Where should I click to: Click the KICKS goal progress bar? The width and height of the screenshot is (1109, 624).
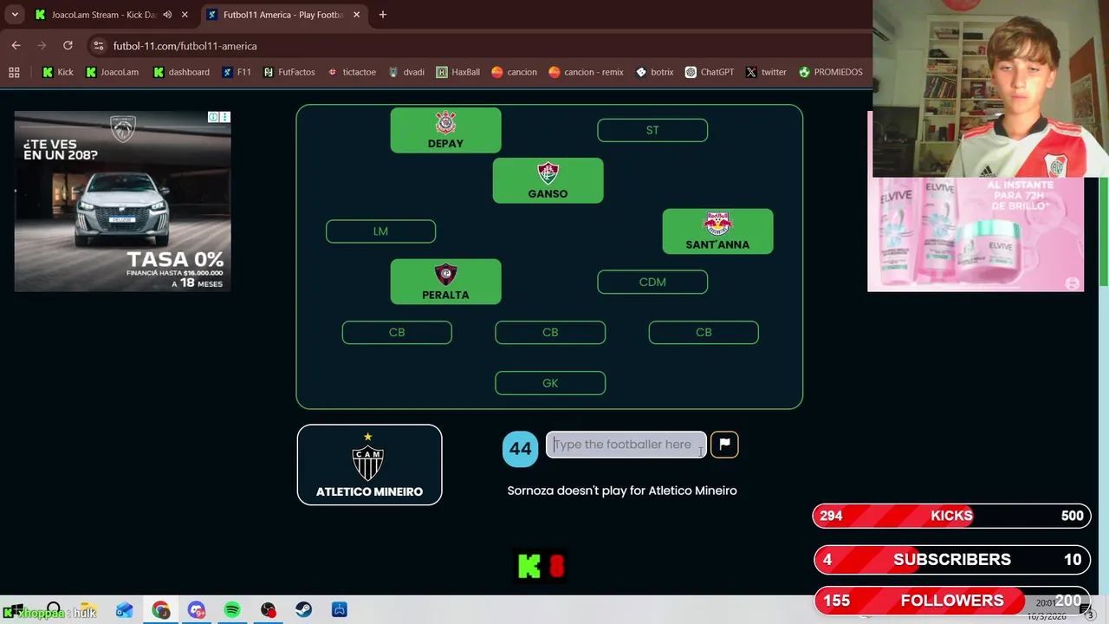951,516
